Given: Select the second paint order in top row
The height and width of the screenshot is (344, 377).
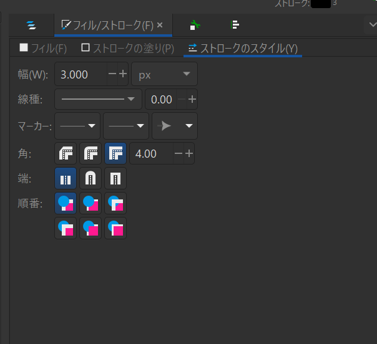Looking at the screenshot, I should click(91, 203).
